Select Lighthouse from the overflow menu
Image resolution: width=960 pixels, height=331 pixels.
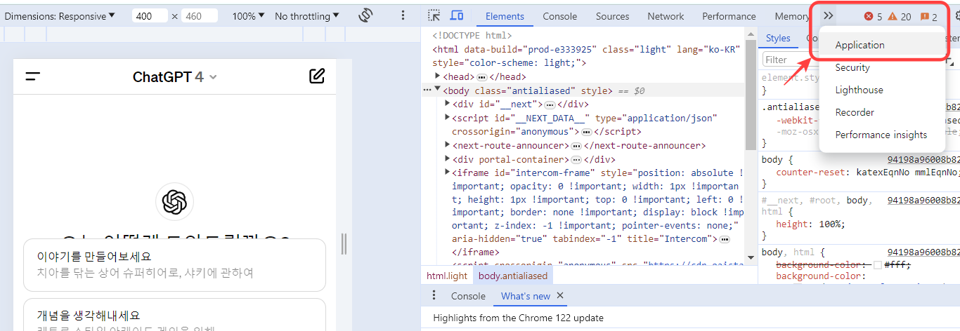tap(883, 90)
